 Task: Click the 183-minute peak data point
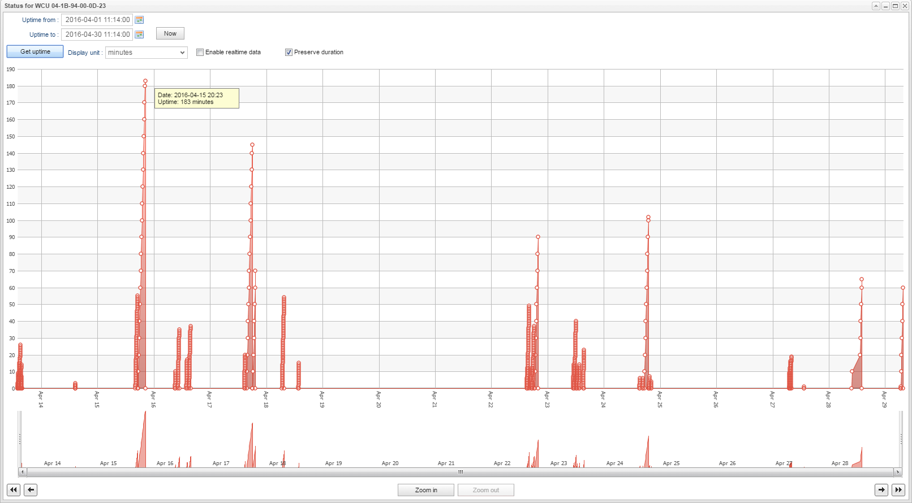click(145, 81)
